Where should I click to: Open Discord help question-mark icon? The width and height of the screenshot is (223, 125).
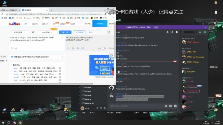tap(204, 32)
